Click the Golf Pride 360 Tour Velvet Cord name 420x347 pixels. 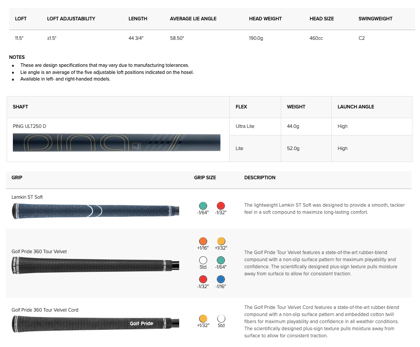45,310
